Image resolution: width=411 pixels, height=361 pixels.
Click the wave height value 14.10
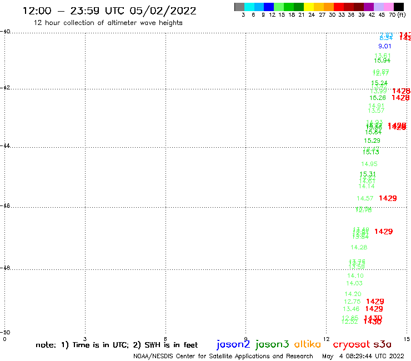coord(355,276)
